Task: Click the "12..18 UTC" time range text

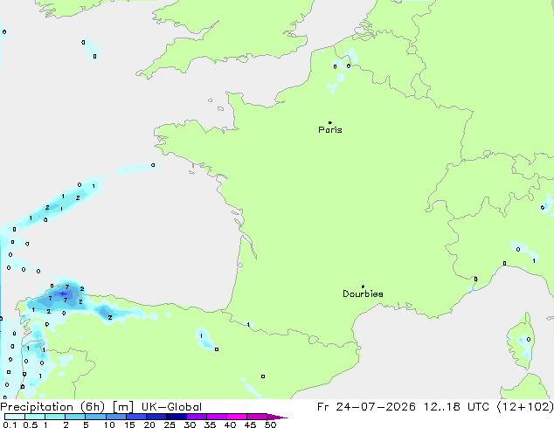Action: (x=456, y=407)
